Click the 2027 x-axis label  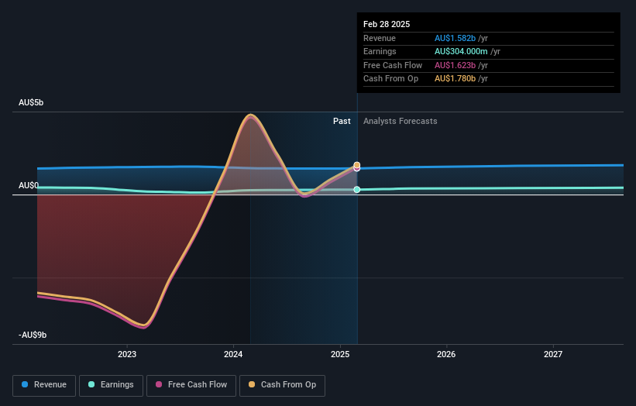(553, 354)
